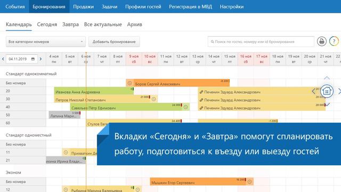Click link icon on Печенин room 40 booking
Viewport: 341px width, 192px height.
[201, 108]
